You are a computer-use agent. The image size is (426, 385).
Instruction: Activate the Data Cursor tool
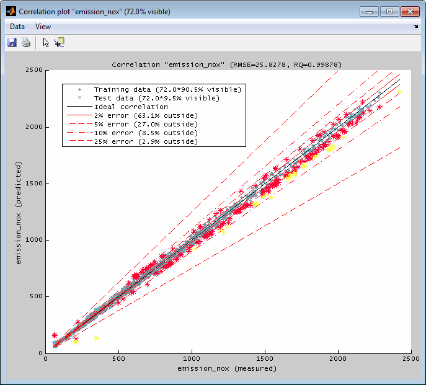(60, 43)
